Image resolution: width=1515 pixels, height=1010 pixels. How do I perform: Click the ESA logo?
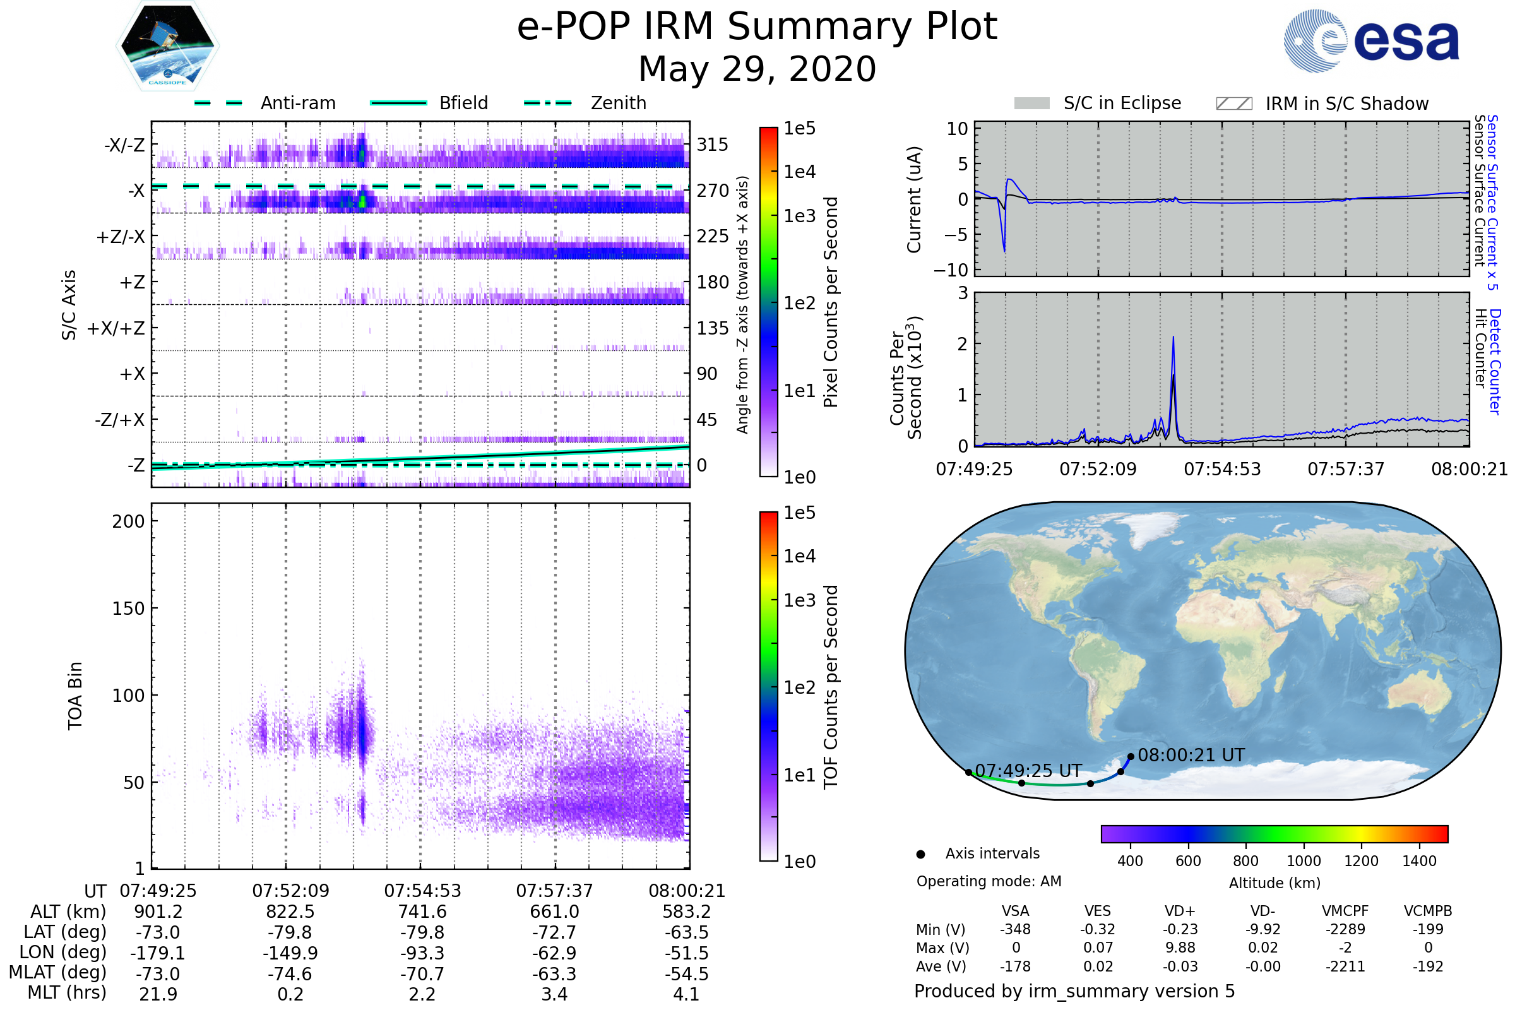click(1370, 41)
